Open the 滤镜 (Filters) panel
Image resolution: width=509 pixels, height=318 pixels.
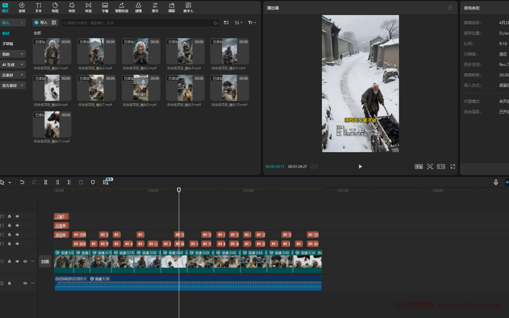coord(138,7)
